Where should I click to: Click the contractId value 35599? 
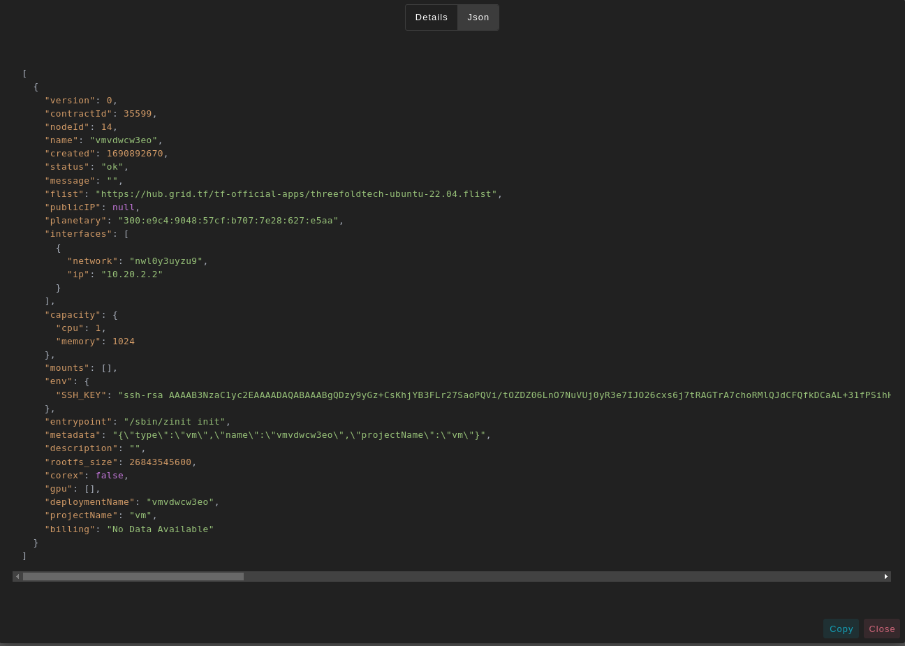[138, 114]
